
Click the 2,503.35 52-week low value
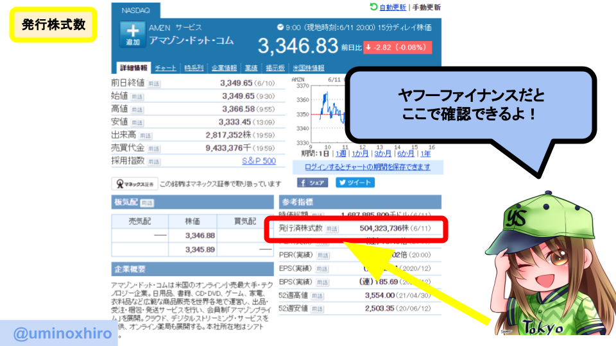(x=379, y=308)
